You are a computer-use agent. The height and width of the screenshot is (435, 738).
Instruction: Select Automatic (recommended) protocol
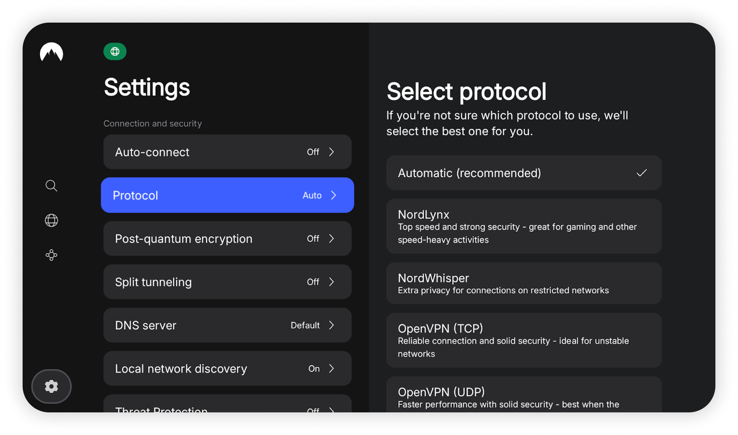pyautogui.click(x=524, y=173)
